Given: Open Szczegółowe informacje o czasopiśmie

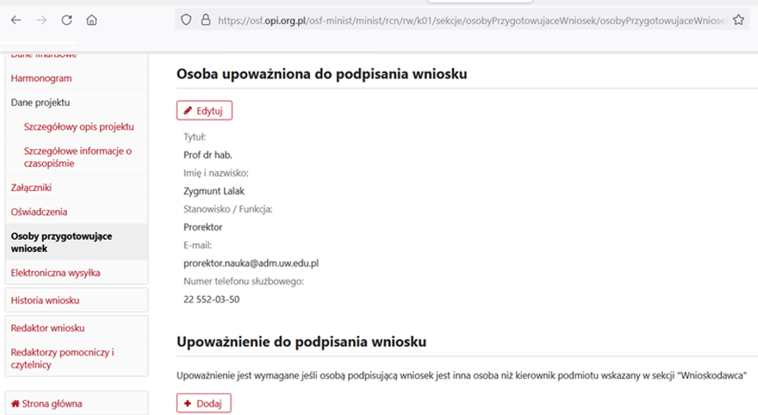Looking at the screenshot, I should pos(78,157).
